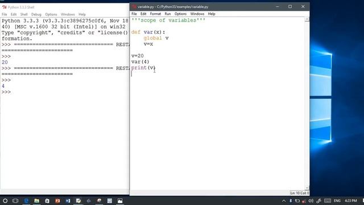Launch Microsoft Edge from the taskbar
Viewport: 364px width, 205px height.
26,201
